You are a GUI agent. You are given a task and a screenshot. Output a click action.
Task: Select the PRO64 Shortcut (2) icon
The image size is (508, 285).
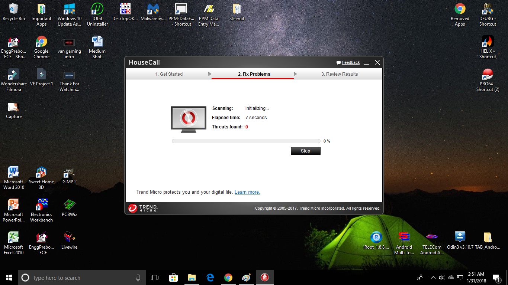click(488, 80)
